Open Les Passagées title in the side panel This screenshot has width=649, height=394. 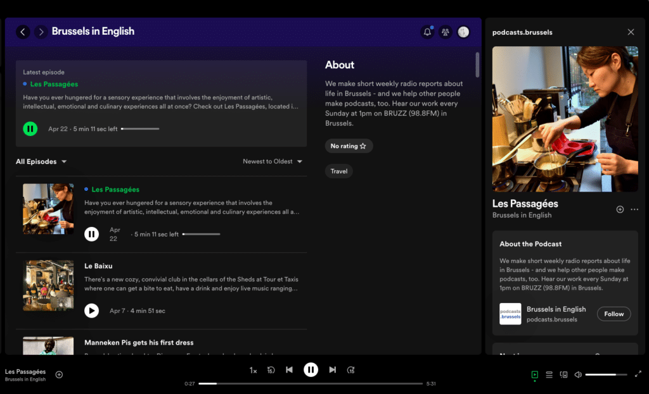pyautogui.click(x=525, y=204)
